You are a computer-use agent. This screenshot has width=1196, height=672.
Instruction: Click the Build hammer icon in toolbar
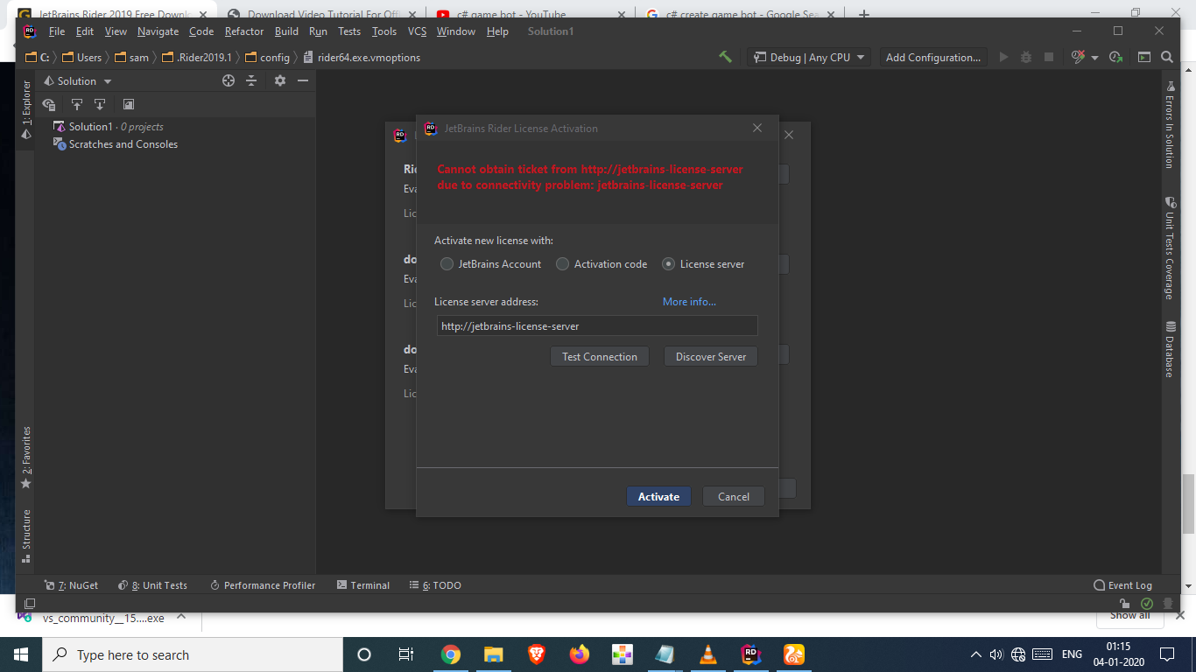[725, 57]
